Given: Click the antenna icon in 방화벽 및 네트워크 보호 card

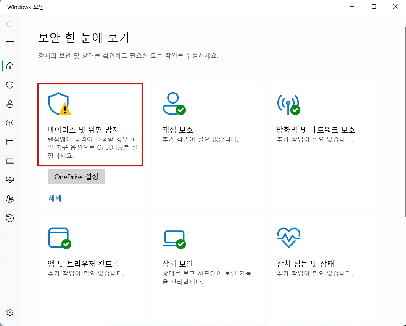Looking at the screenshot, I should tap(288, 104).
